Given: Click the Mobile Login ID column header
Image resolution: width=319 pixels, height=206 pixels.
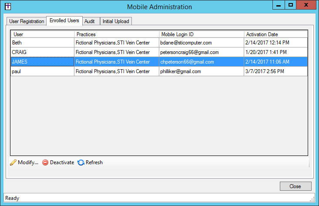Looking at the screenshot, I should (201, 34).
